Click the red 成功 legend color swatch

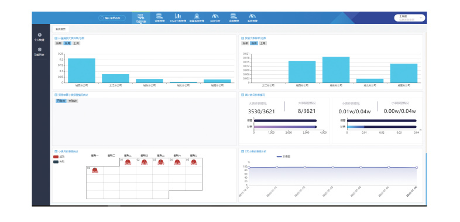point(56,157)
